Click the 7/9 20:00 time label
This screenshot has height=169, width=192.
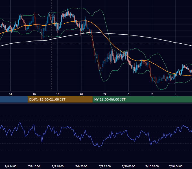tap(81, 166)
